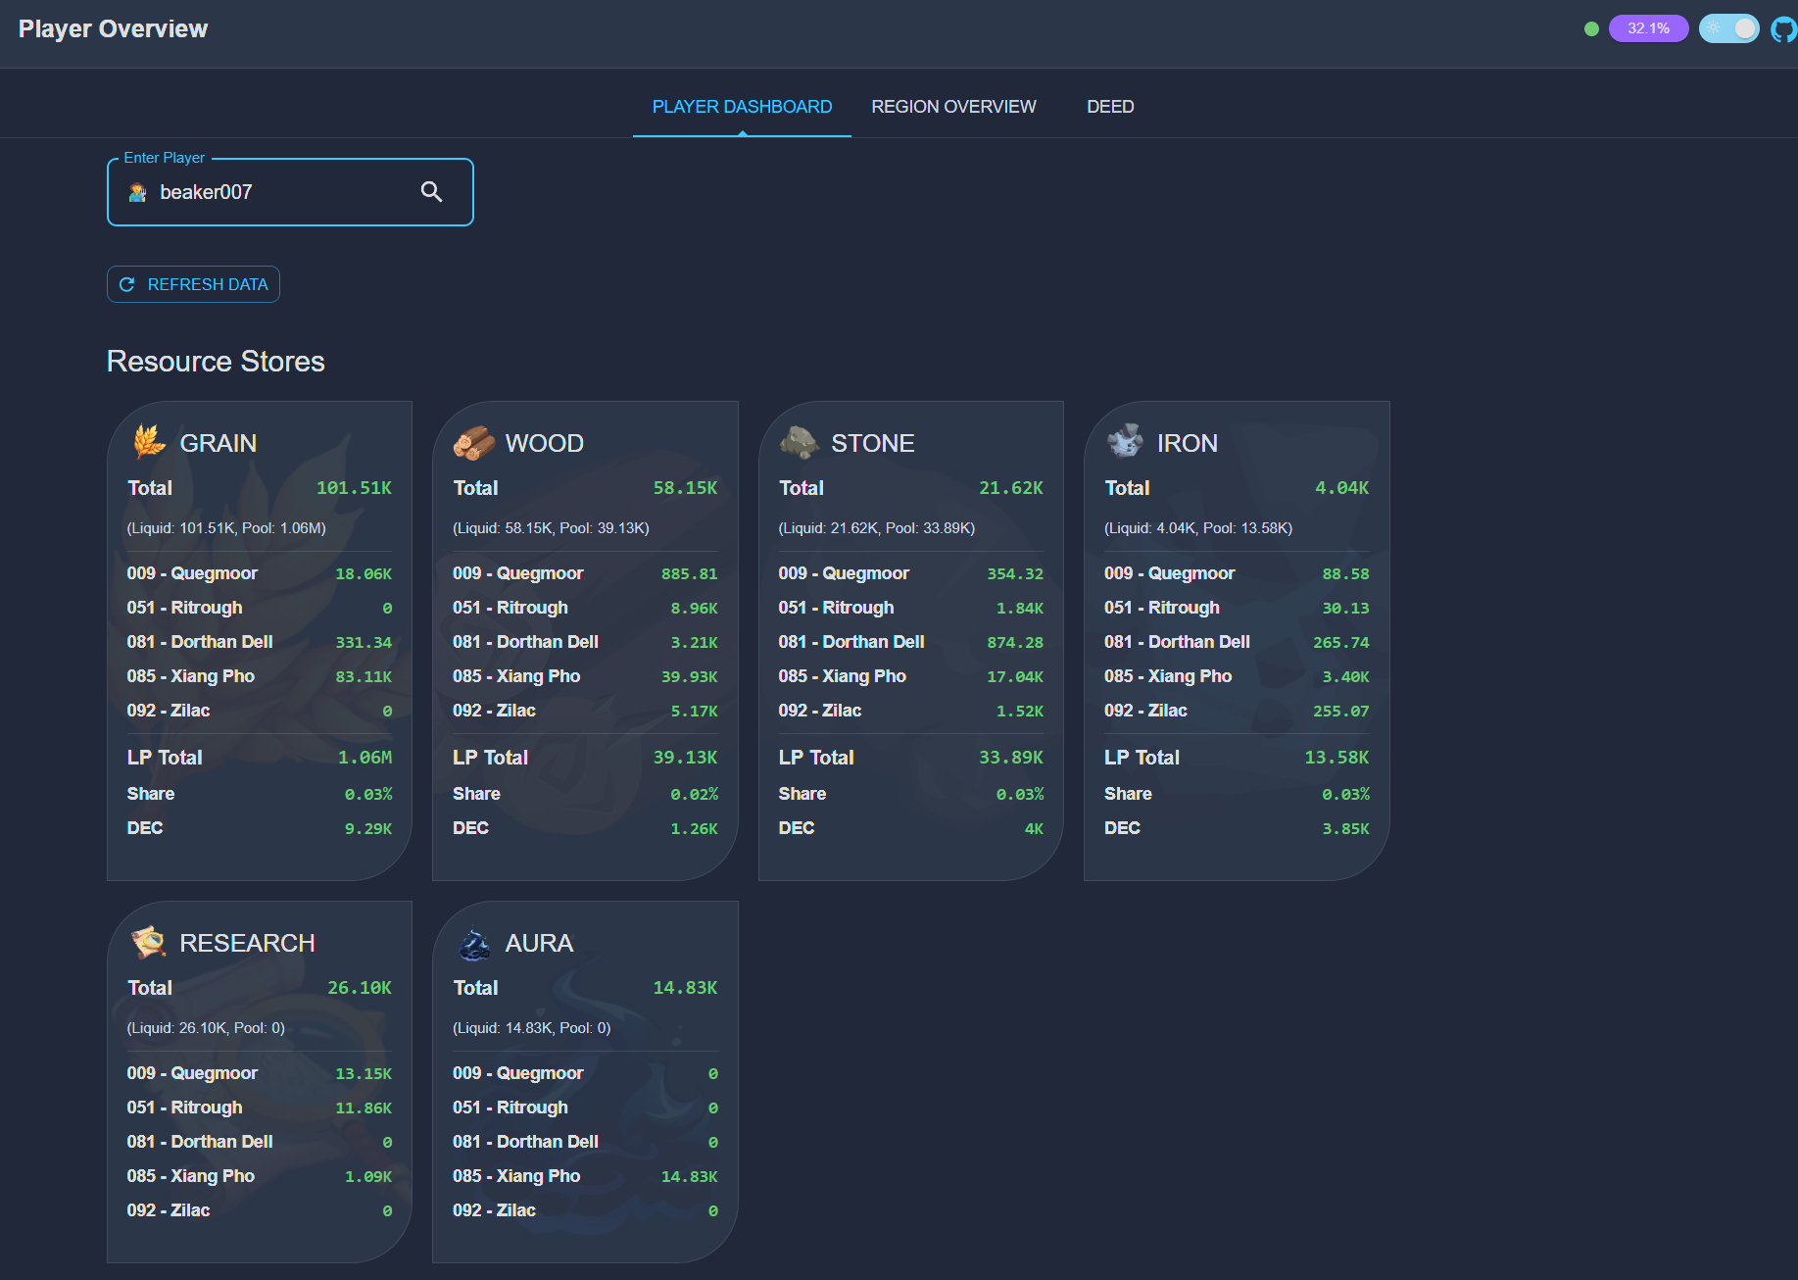Click Grain total value 101.51K
This screenshot has height=1280, width=1798.
[354, 488]
